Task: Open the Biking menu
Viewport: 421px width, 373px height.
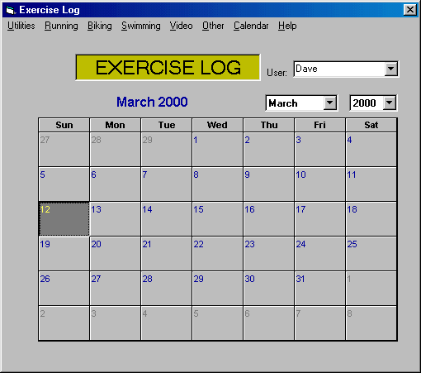Action: point(100,26)
